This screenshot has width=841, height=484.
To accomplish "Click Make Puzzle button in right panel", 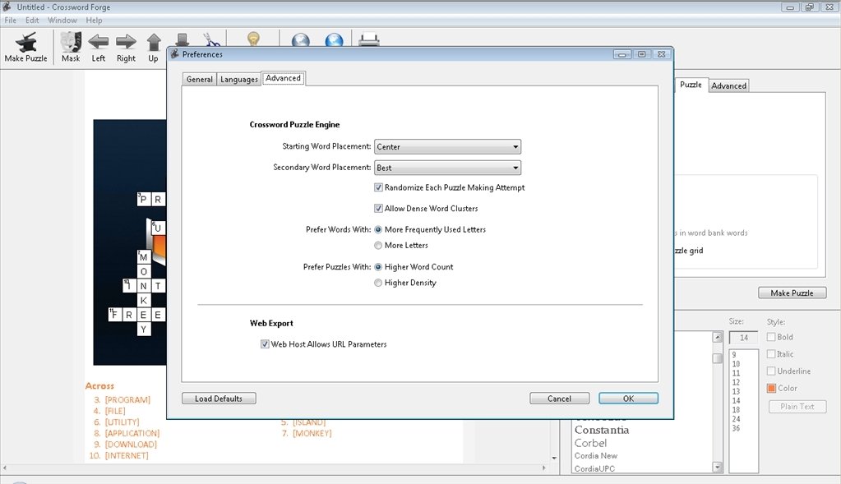I will coord(792,293).
